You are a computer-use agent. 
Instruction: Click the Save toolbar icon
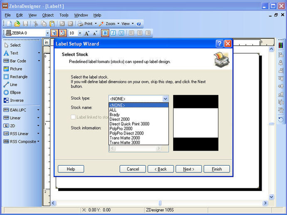pyautogui.click(x=25, y=24)
